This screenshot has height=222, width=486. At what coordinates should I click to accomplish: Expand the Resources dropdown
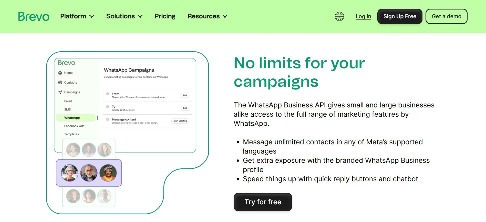pos(207,16)
